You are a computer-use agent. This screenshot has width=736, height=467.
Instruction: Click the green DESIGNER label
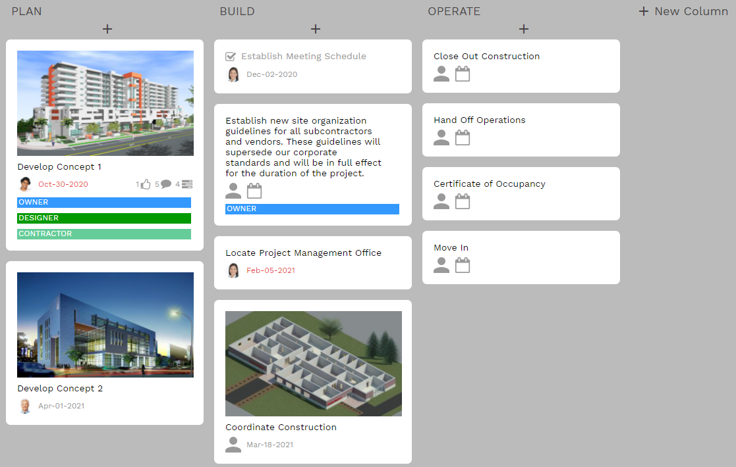click(x=103, y=218)
